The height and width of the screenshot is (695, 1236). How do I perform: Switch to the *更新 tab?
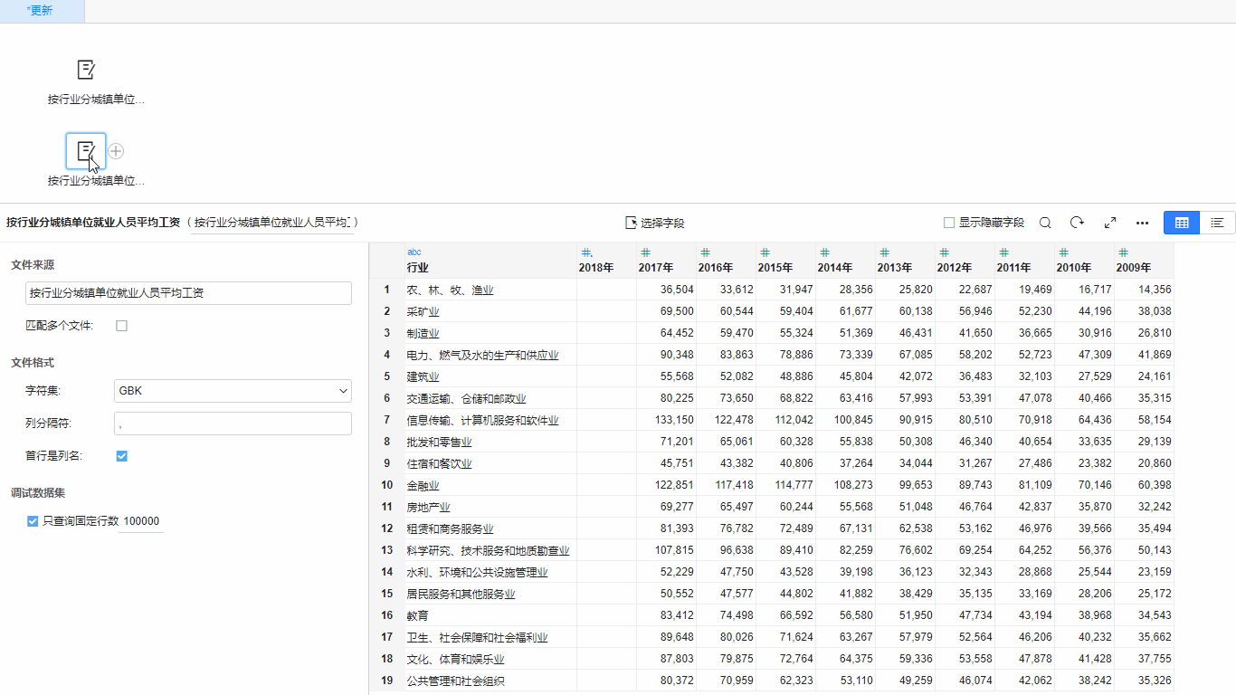pos(41,11)
